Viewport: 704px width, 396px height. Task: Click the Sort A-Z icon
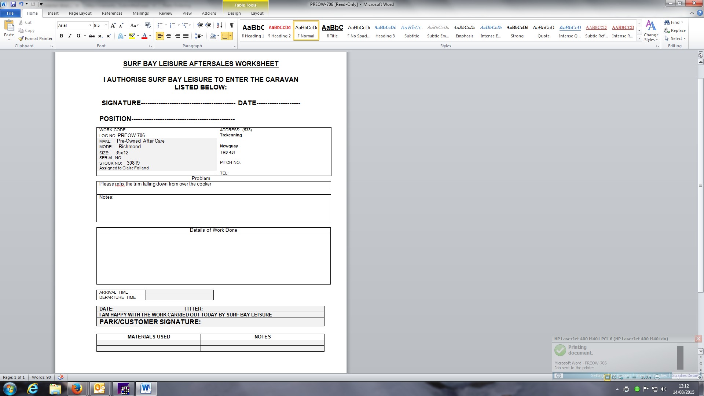point(219,25)
